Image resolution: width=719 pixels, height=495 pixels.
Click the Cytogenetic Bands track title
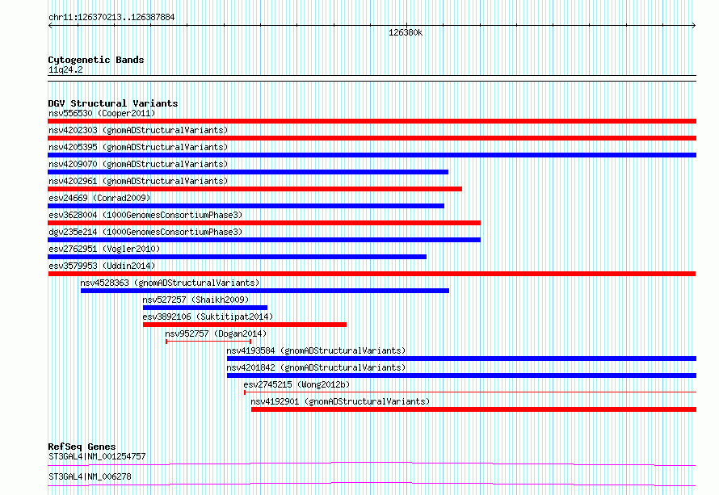click(96, 60)
